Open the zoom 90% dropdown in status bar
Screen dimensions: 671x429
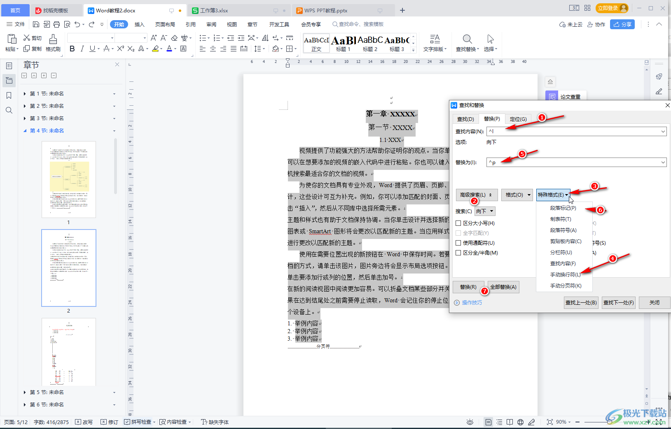click(563, 422)
